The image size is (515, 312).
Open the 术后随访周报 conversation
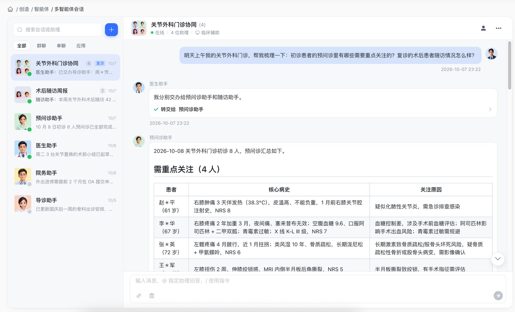pos(66,95)
